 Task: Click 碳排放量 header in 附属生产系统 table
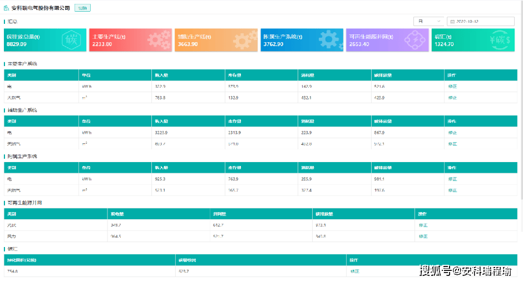383,168
